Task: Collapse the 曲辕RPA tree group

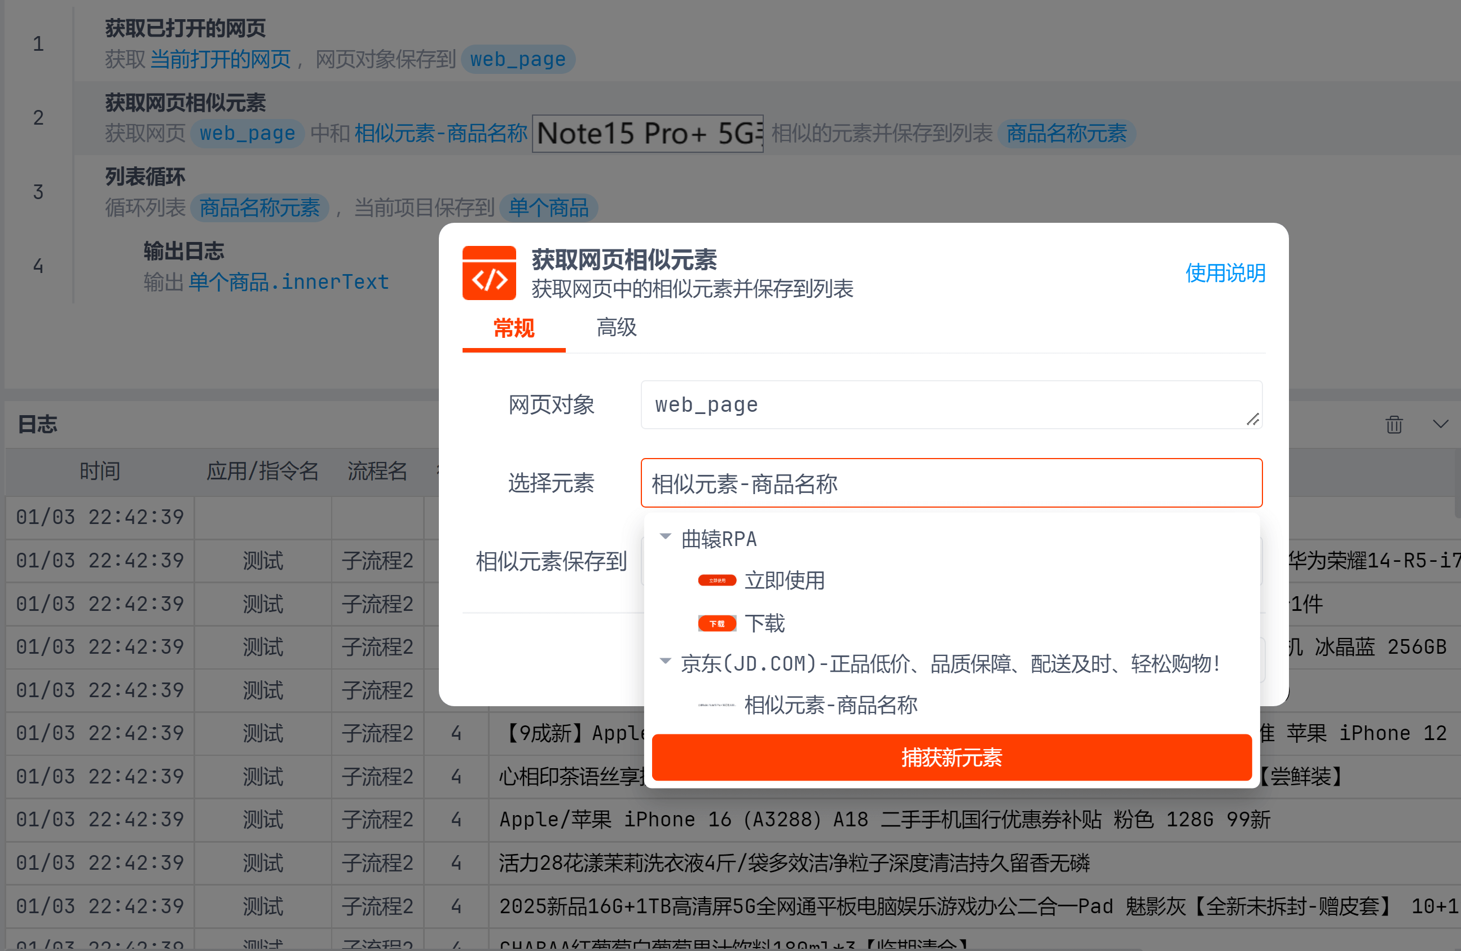Action: [x=665, y=536]
